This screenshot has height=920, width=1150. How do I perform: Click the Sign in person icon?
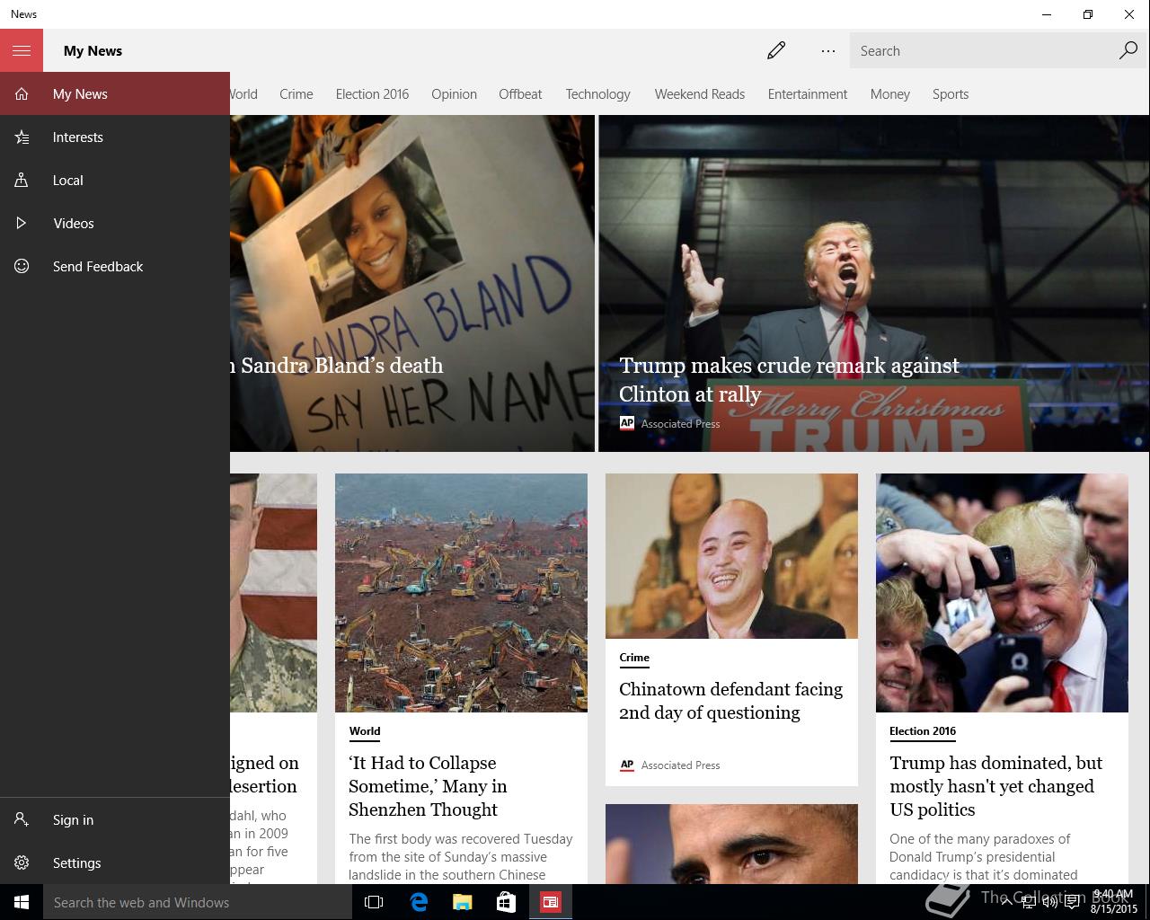22,819
